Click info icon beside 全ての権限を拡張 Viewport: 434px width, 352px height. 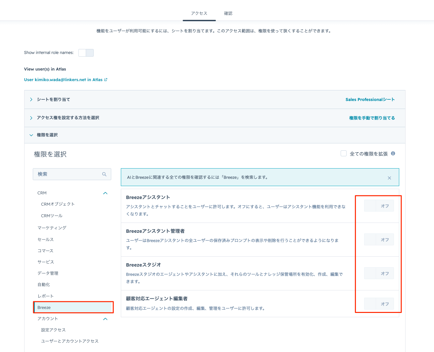pos(393,153)
